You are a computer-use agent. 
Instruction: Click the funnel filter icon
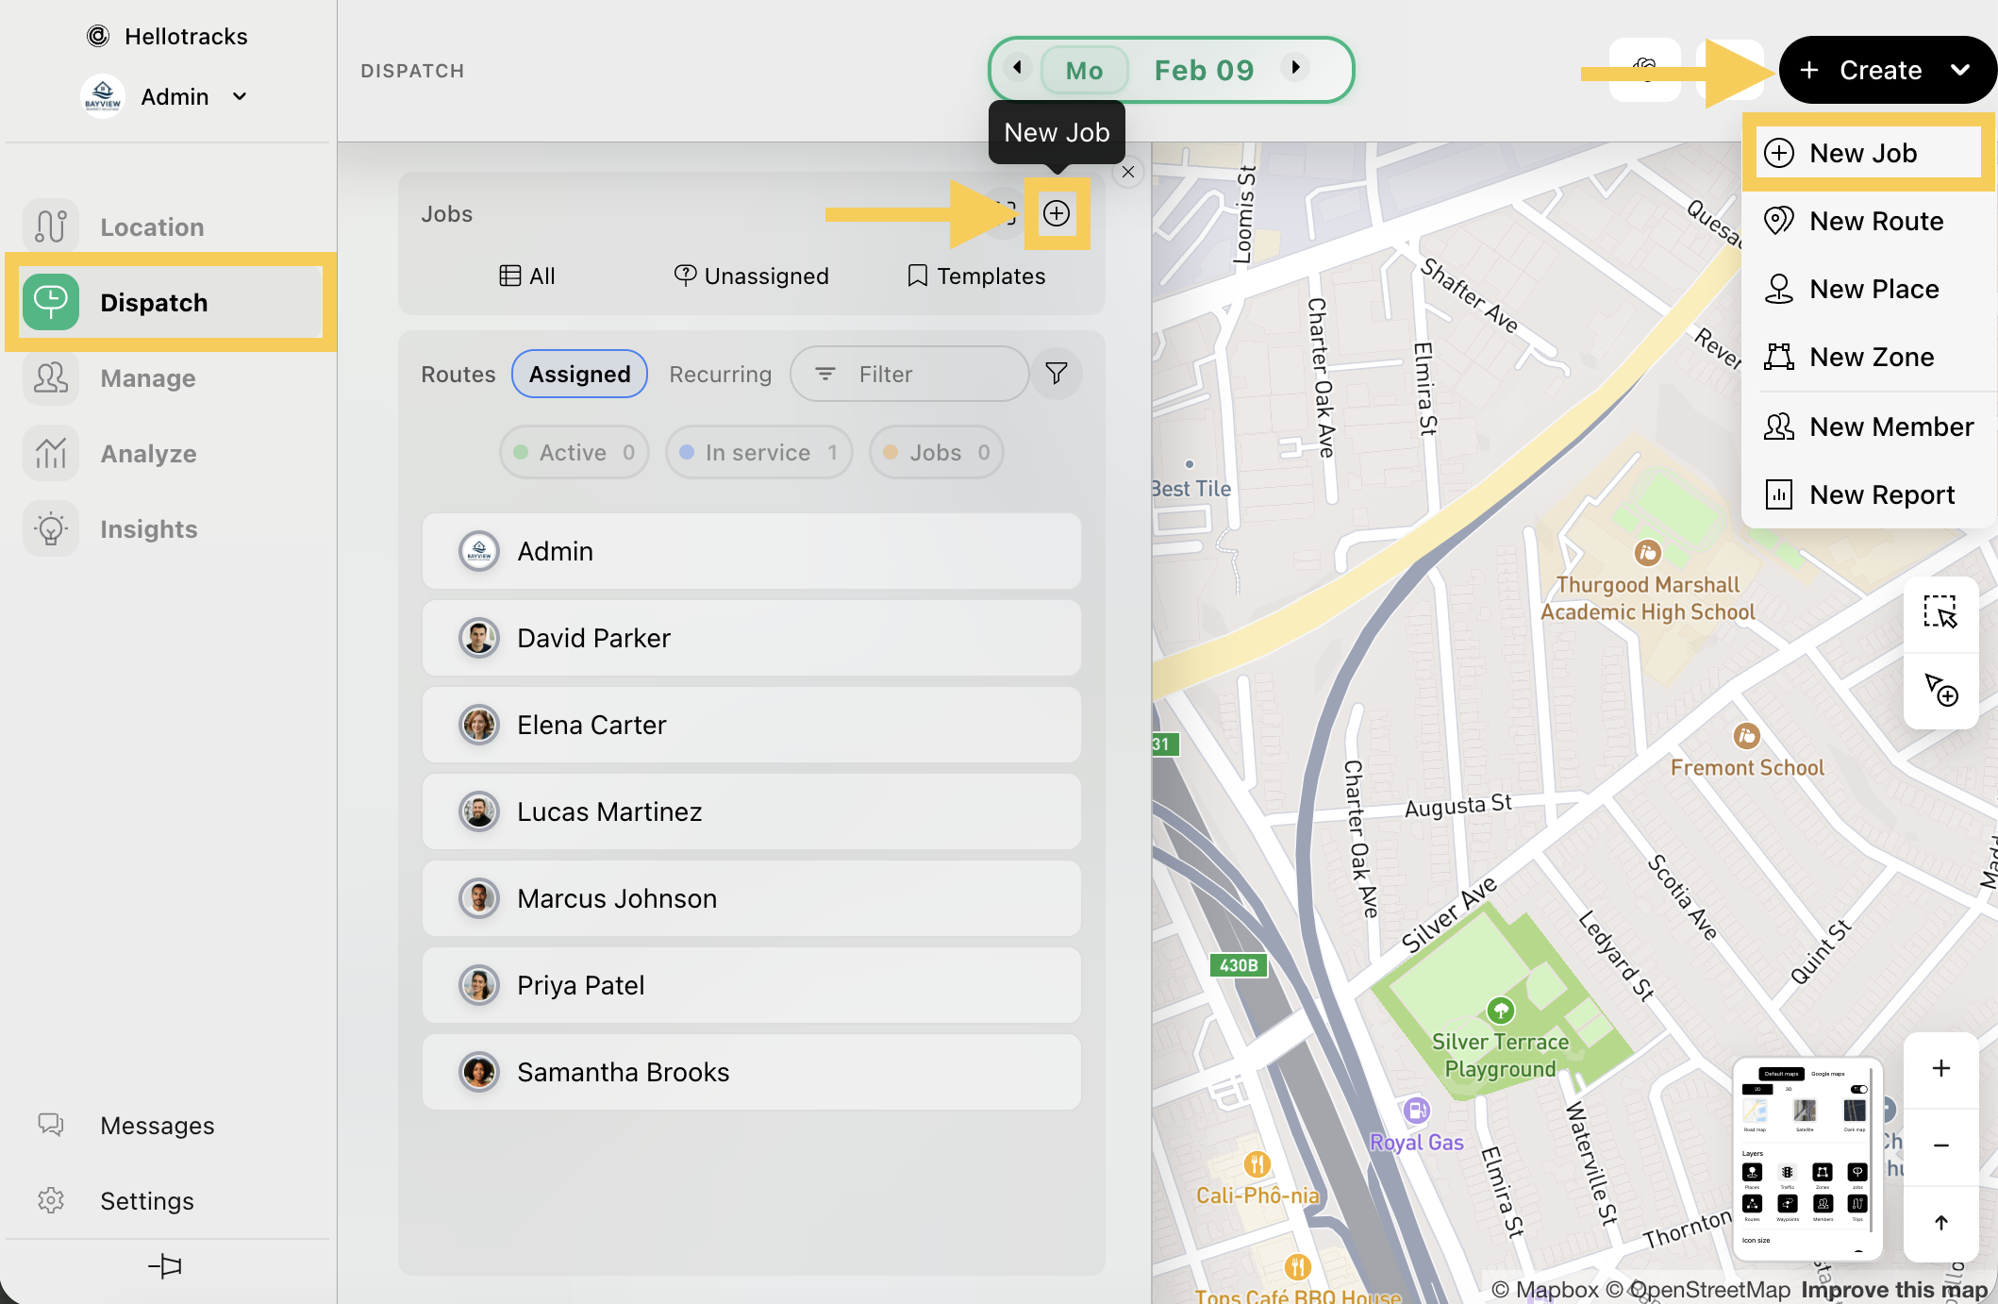coord(1056,374)
